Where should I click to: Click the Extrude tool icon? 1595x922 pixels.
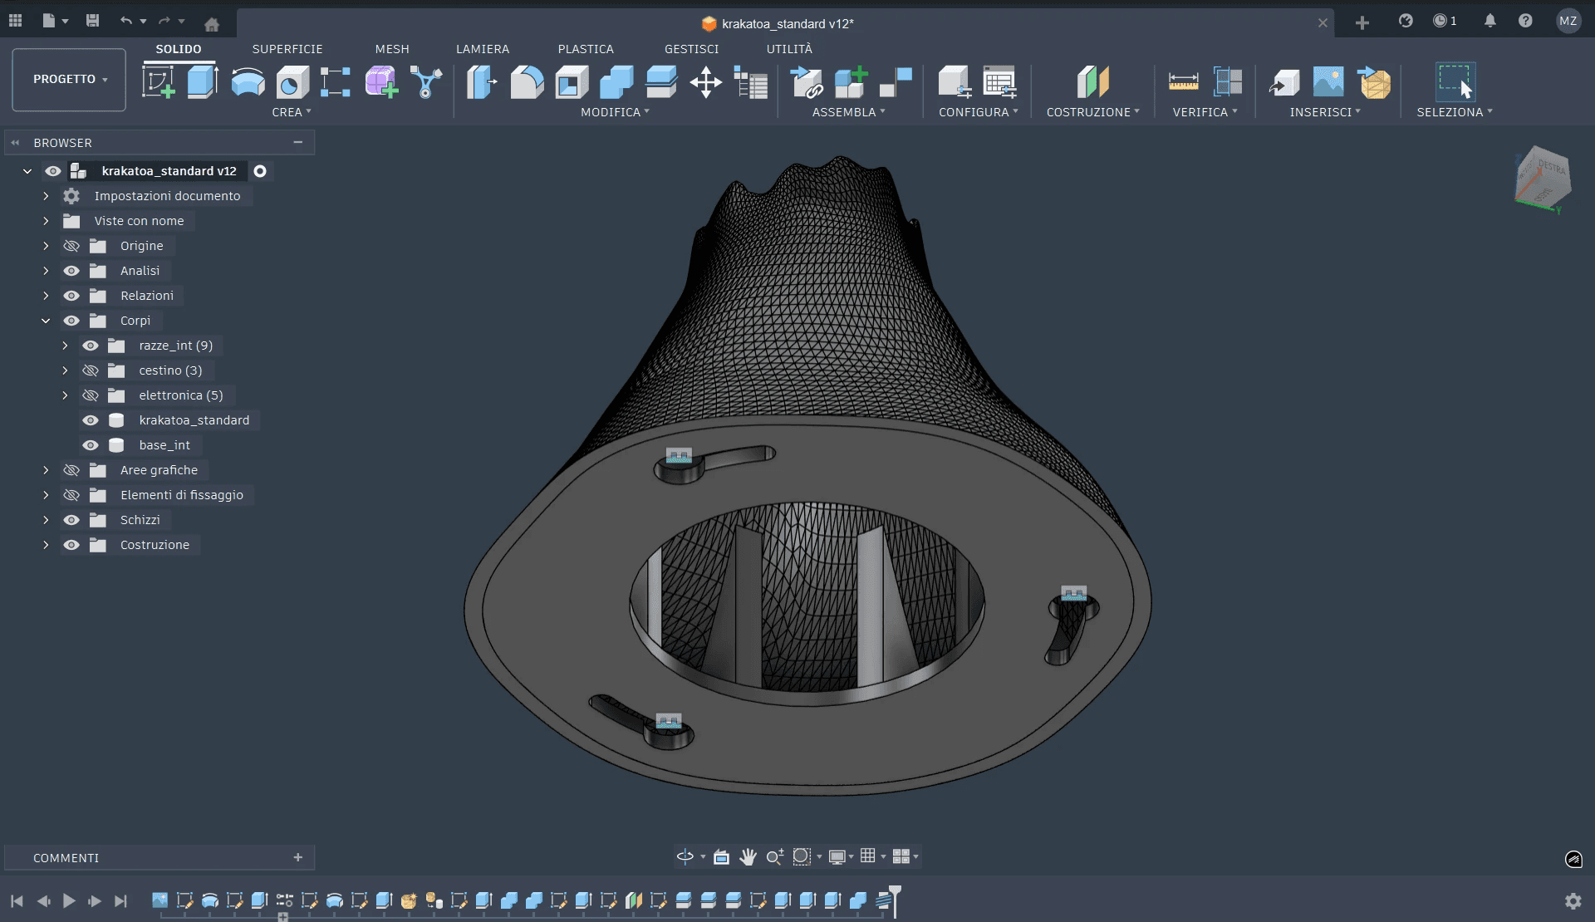(202, 82)
